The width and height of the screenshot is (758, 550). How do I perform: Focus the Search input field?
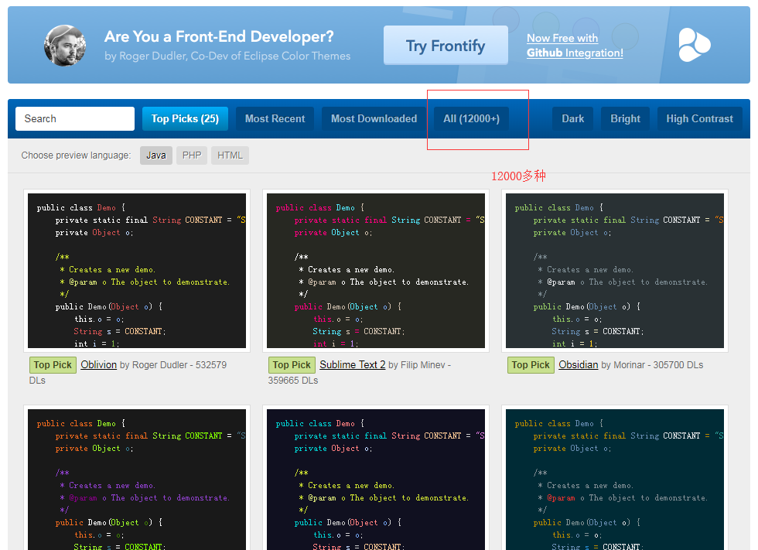pyautogui.click(x=75, y=119)
